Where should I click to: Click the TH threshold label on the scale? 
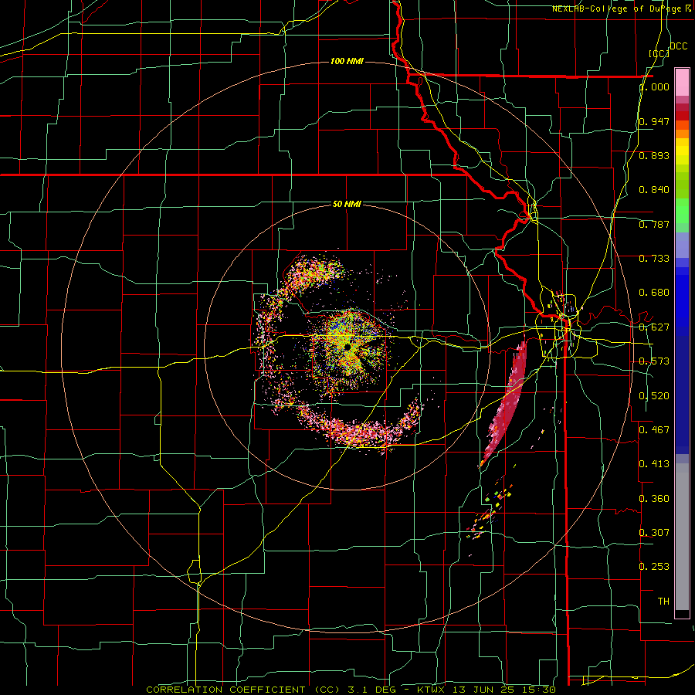(x=663, y=602)
